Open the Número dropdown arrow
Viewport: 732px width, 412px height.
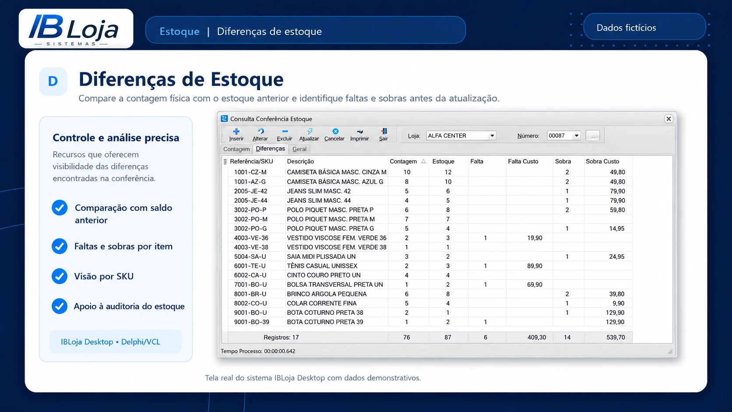577,136
